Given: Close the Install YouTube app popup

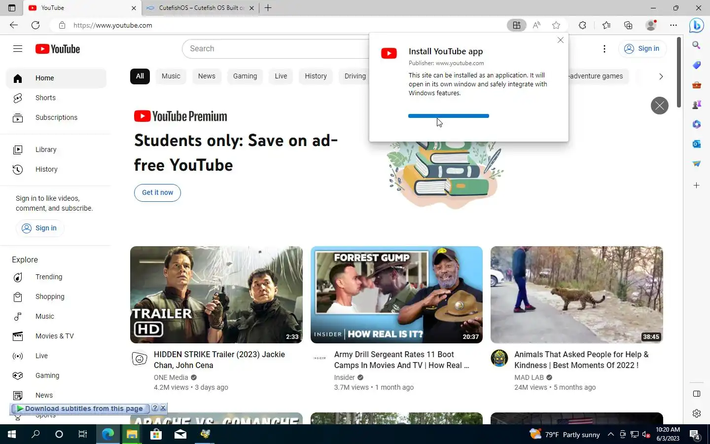Looking at the screenshot, I should 561,40.
